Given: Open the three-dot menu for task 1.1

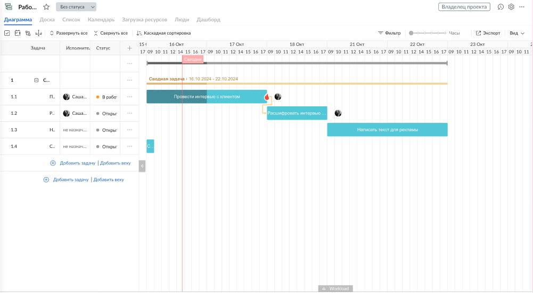Looking at the screenshot, I should pos(129,97).
